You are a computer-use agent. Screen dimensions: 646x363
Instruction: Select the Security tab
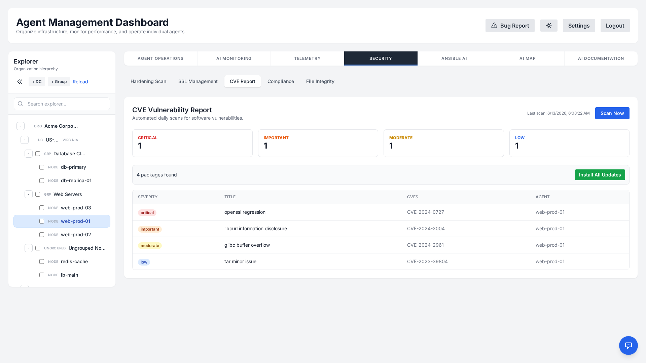(381, 58)
